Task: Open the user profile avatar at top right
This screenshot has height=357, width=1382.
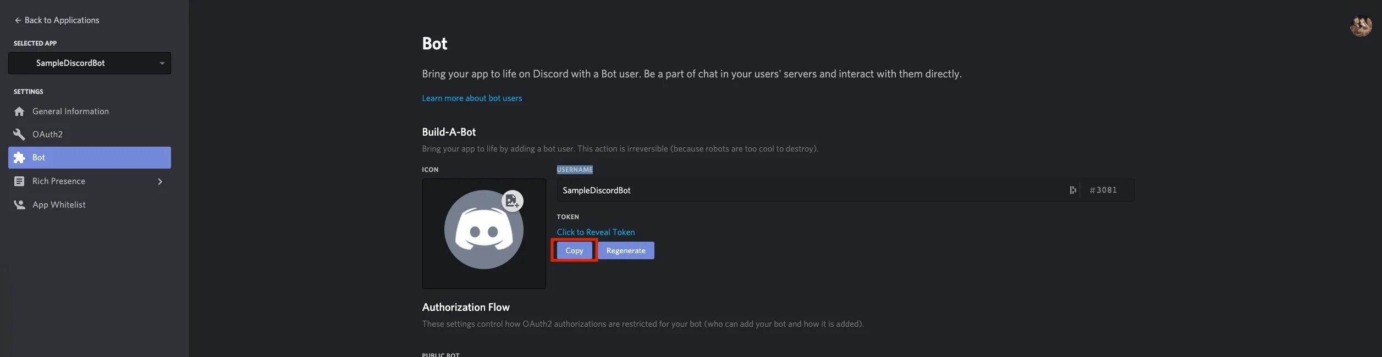Action: point(1360,26)
